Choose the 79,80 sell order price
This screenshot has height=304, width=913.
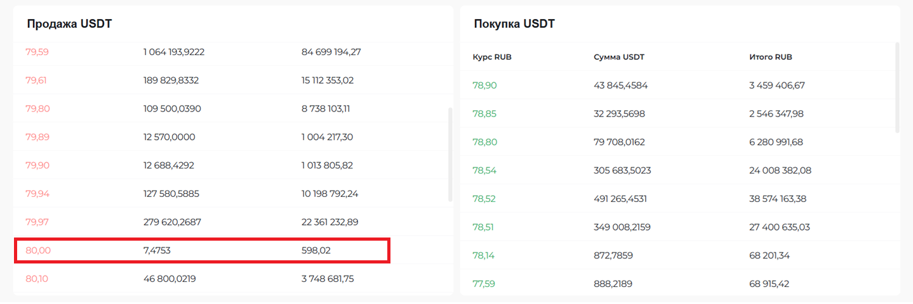(x=37, y=108)
